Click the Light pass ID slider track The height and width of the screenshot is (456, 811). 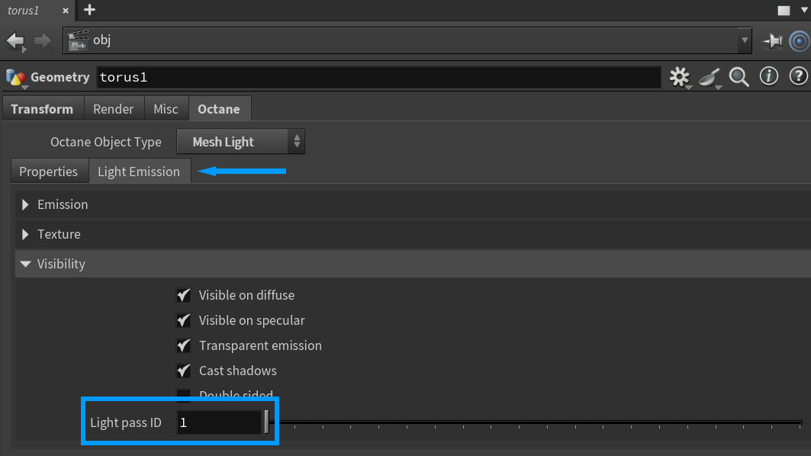(534, 422)
